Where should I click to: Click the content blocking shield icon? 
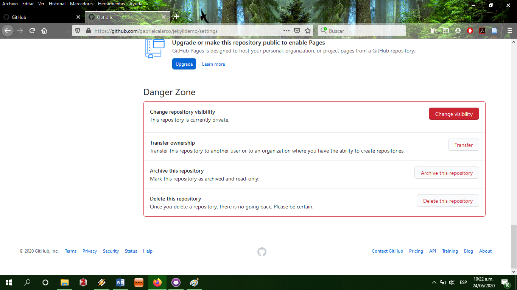pyautogui.click(x=77, y=31)
